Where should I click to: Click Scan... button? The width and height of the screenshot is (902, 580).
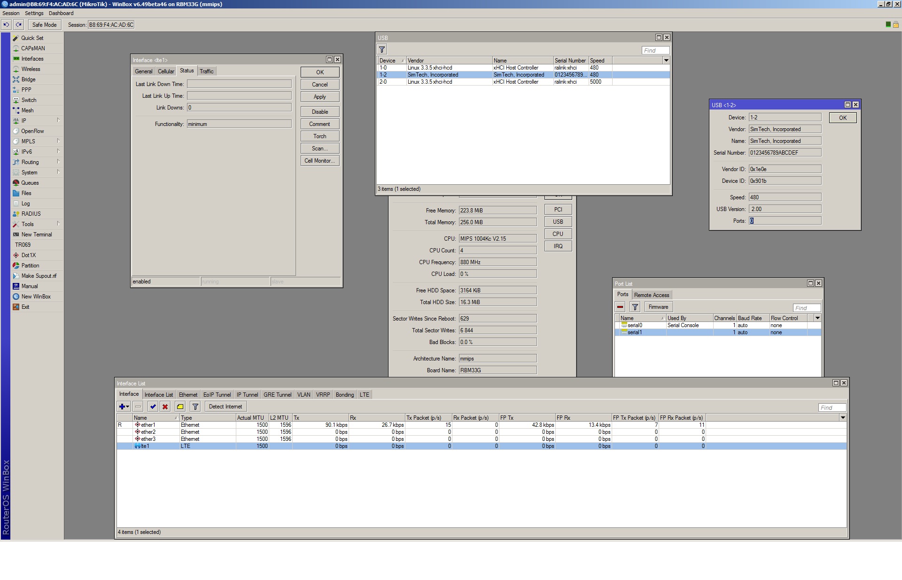[x=320, y=149]
